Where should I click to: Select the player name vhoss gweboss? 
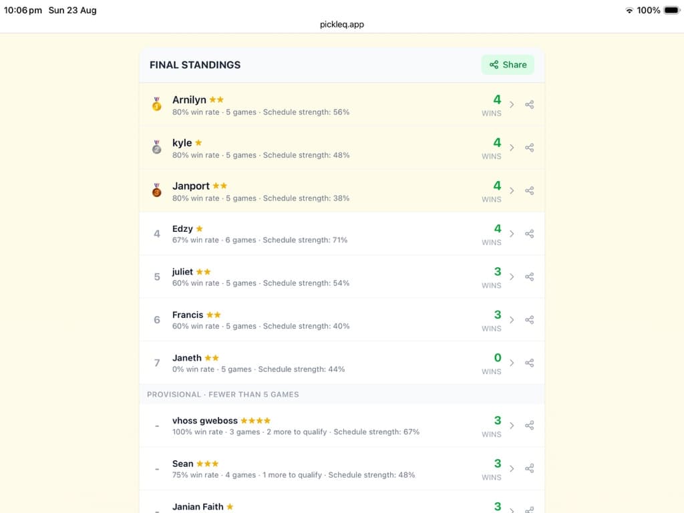(205, 421)
